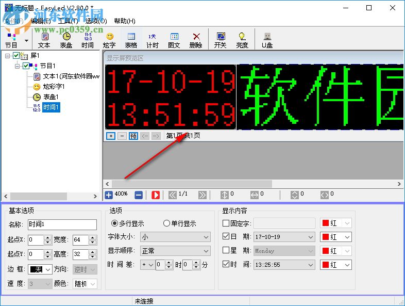This screenshot has height=306, width=405.
Task: Click the 高度 height value field
Action: [x=80, y=254]
